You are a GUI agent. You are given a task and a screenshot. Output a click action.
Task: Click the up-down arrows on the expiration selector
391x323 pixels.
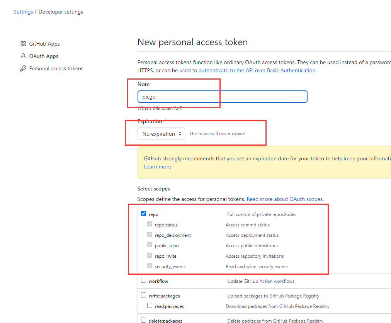[180, 134]
